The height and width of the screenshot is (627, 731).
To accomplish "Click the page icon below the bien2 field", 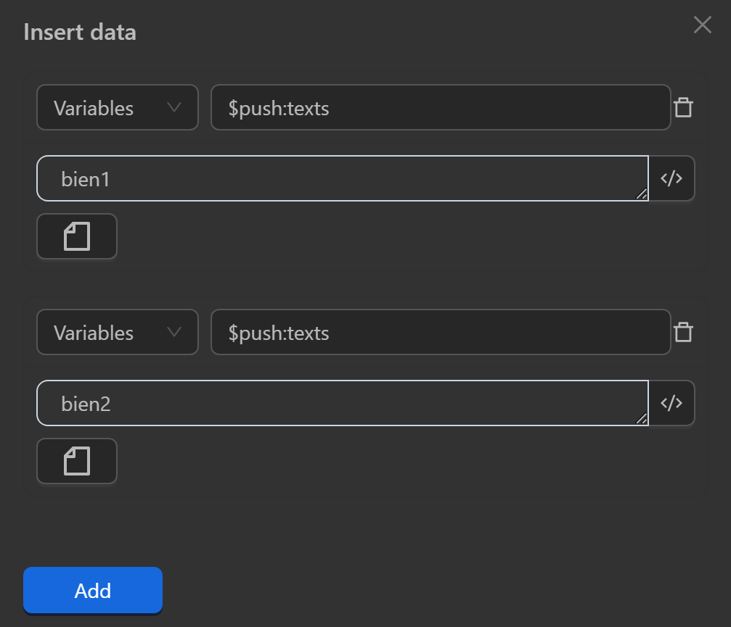I will [76, 460].
